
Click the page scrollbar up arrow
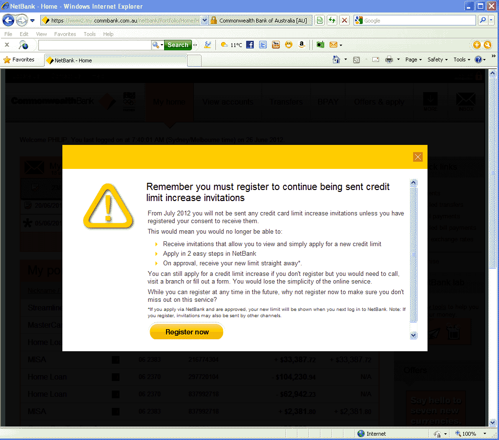[x=492, y=73]
